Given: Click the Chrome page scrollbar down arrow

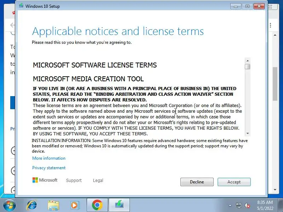Looking at the screenshot, I should [x=275, y=190].
